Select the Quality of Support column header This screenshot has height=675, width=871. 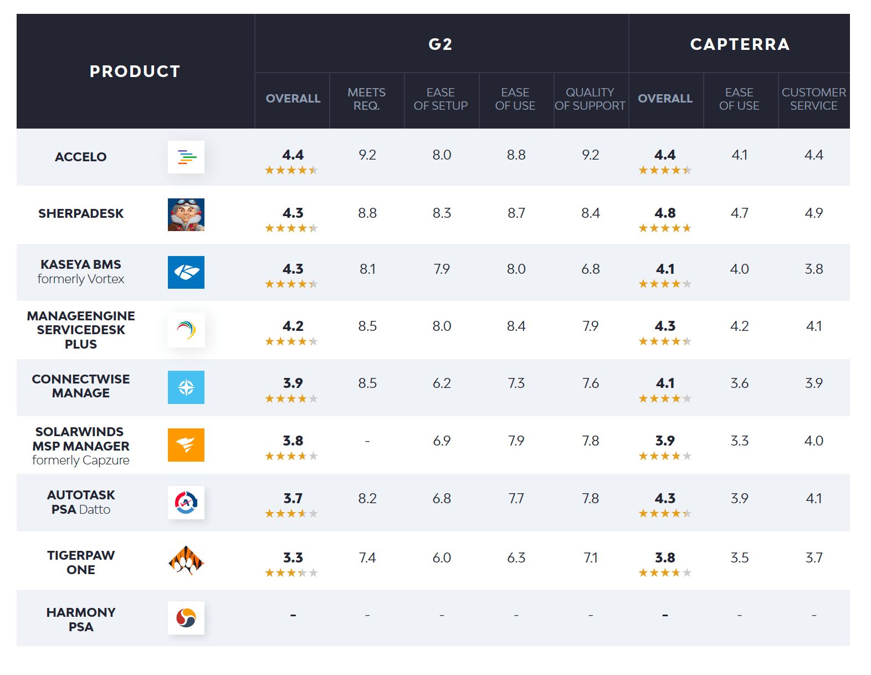coord(590,99)
